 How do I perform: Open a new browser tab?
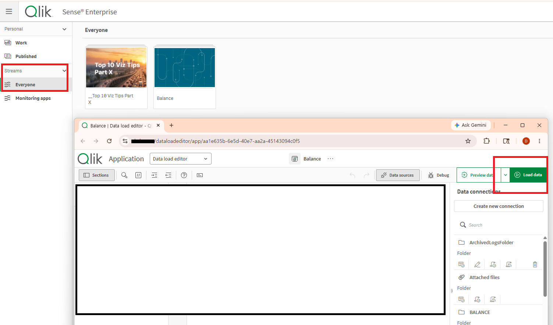click(171, 125)
